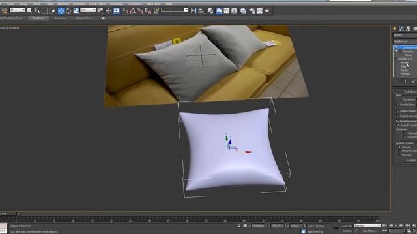Viewport: 417px width, 234px height.
Task: Click the Mirror tool icon
Action: 194,10
